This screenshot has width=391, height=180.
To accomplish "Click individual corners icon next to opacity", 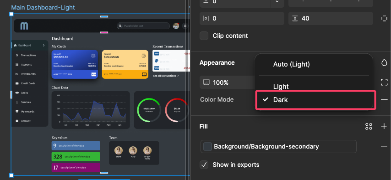I will coord(384,82).
